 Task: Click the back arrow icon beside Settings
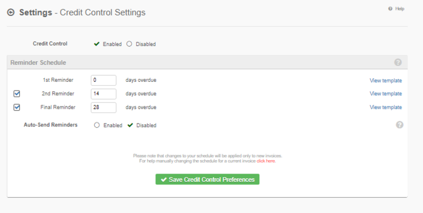click(x=11, y=12)
